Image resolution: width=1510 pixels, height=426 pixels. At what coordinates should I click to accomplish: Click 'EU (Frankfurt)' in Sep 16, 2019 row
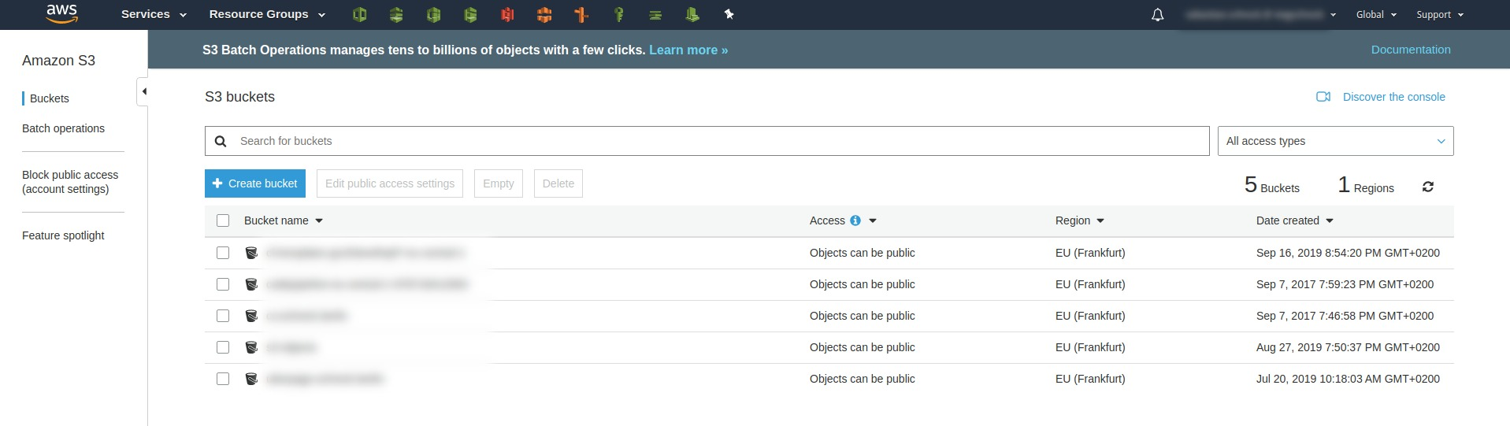(x=1090, y=253)
